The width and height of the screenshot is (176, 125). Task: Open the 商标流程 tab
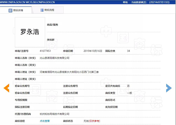tap(48, 10)
